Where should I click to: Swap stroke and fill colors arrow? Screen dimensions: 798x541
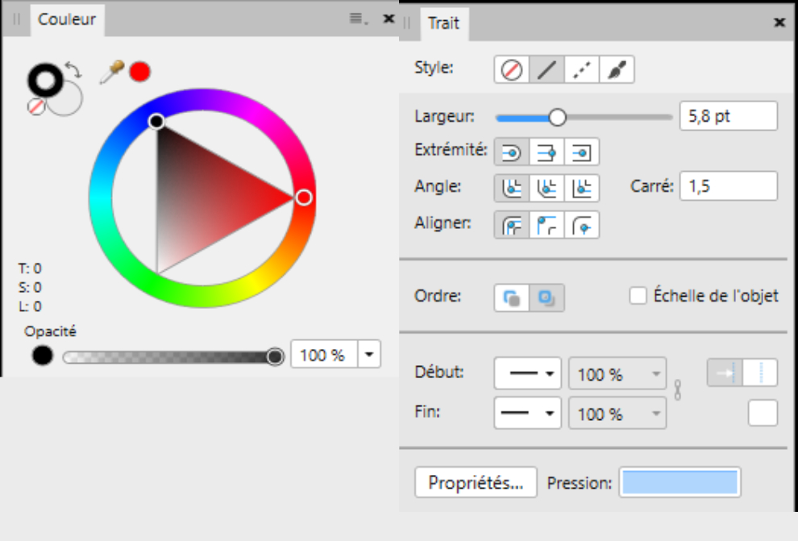[74, 69]
